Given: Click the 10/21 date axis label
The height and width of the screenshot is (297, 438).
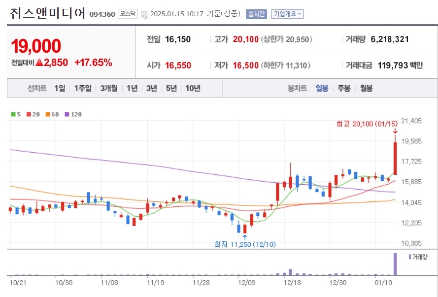Looking at the screenshot, I should 18,283.
